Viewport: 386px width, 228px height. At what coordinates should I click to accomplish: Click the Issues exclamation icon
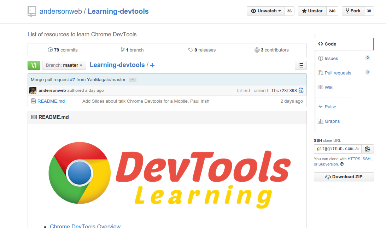pos(321,58)
